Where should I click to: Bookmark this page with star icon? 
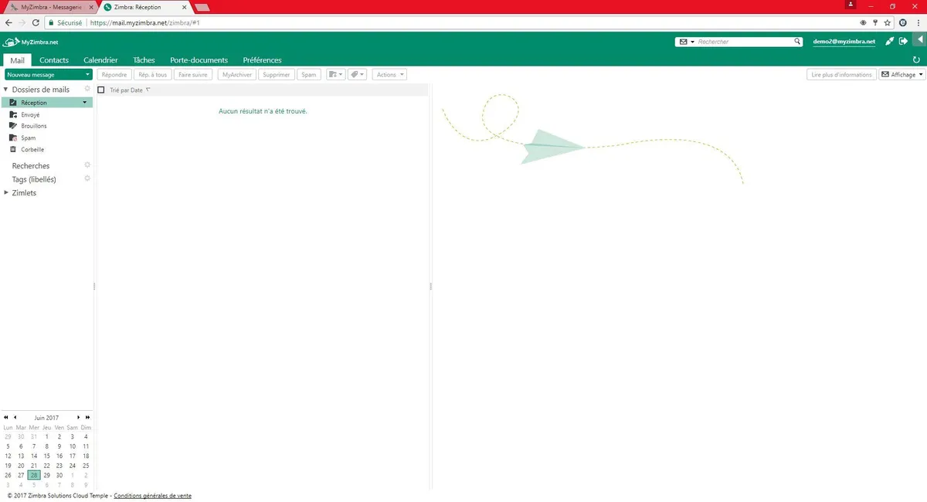pos(889,22)
